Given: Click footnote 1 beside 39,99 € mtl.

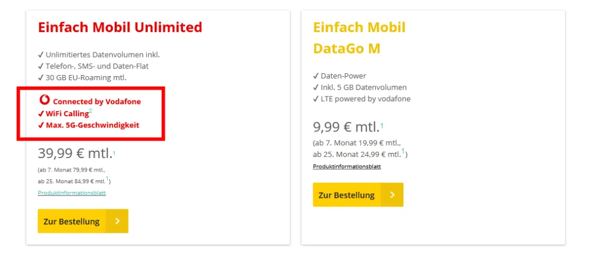Looking at the screenshot, I should coord(114,153).
